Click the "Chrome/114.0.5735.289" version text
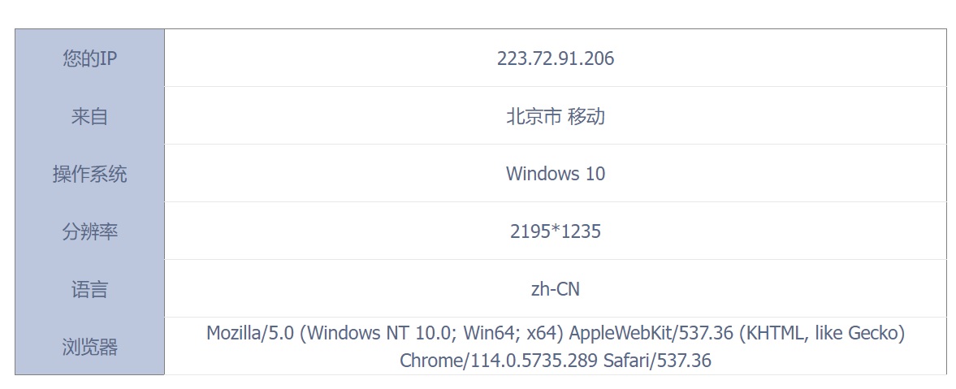Viewport: 956px width, 389px height. (x=498, y=361)
